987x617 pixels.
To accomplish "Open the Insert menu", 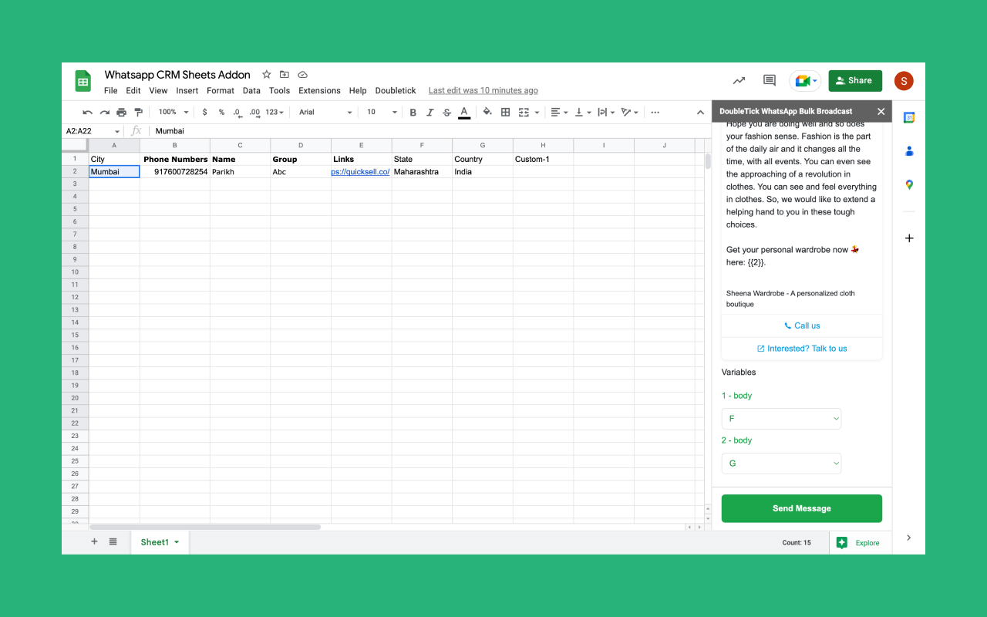I will 187,91.
